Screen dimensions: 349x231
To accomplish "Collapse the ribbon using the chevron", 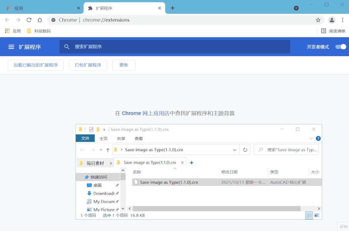I will (311, 138).
